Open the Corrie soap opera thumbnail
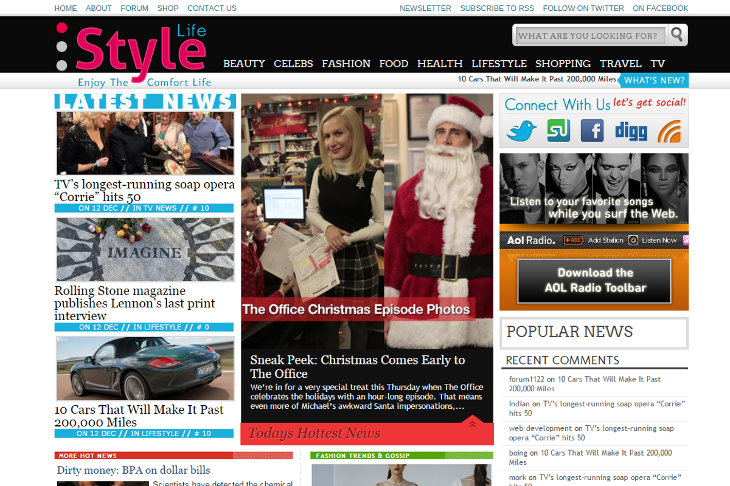The height and width of the screenshot is (486, 730). tap(145, 143)
